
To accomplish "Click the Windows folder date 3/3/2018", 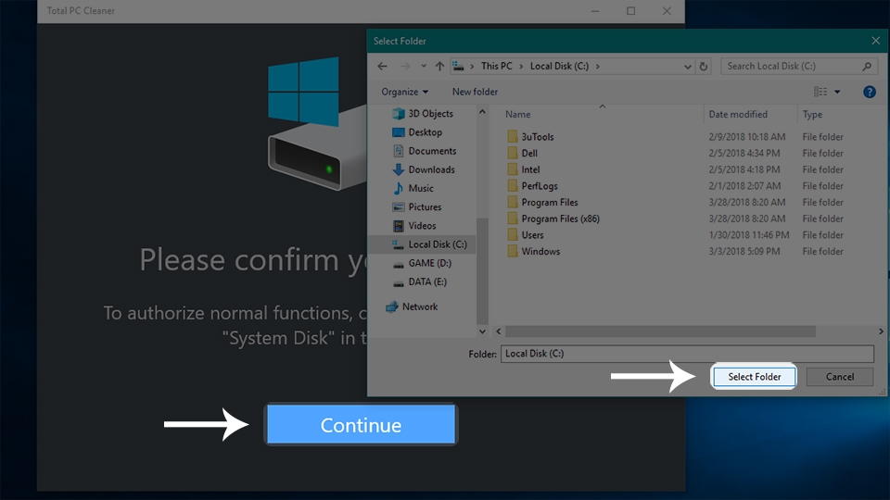I will pyautogui.click(x=744, y=251).
